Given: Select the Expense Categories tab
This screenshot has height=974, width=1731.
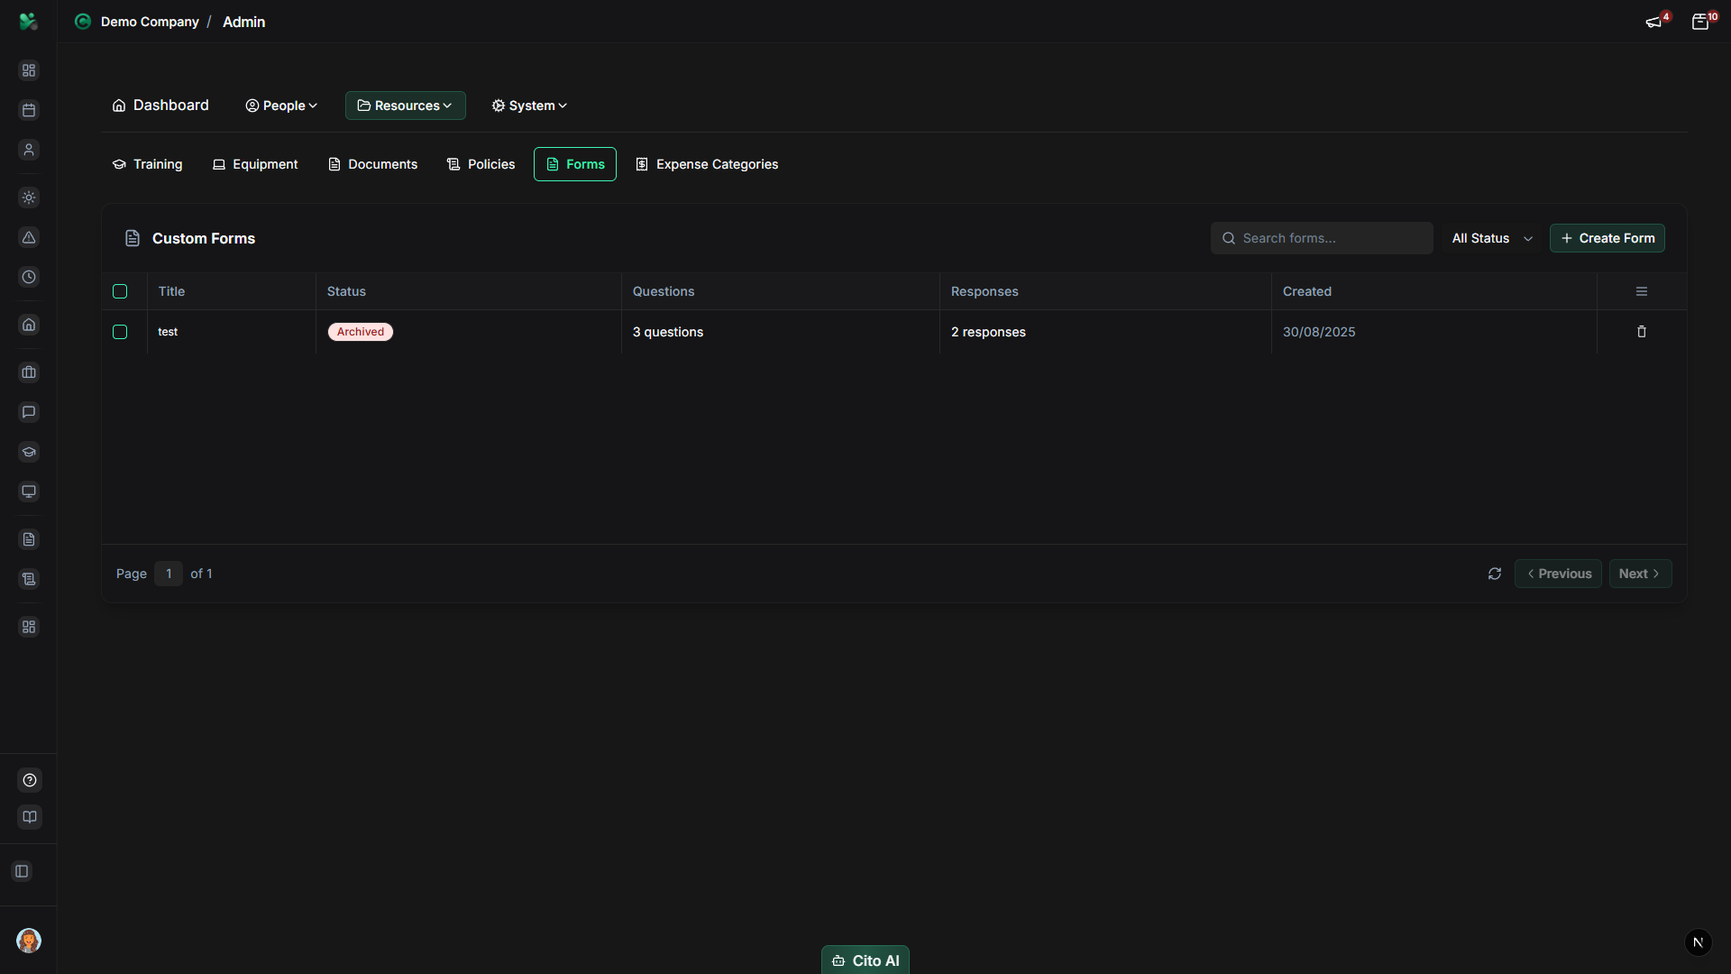Looking at the screenshot, I should click(x=707, y=164).
